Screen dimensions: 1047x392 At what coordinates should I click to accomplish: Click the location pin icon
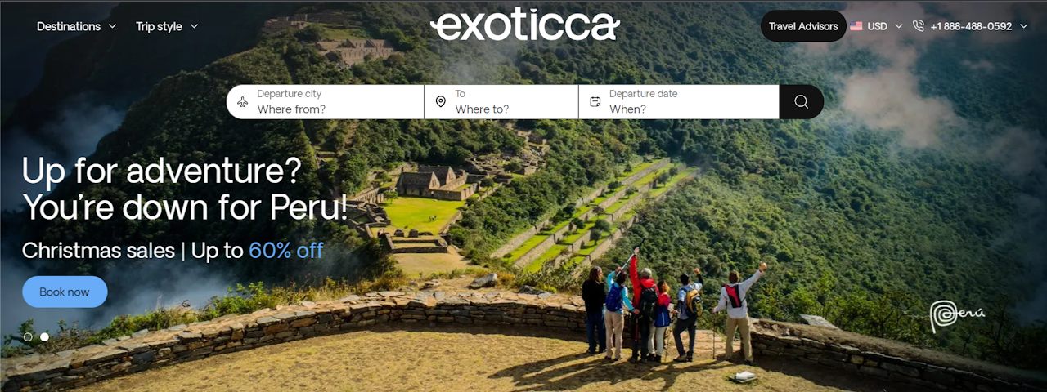440,102
